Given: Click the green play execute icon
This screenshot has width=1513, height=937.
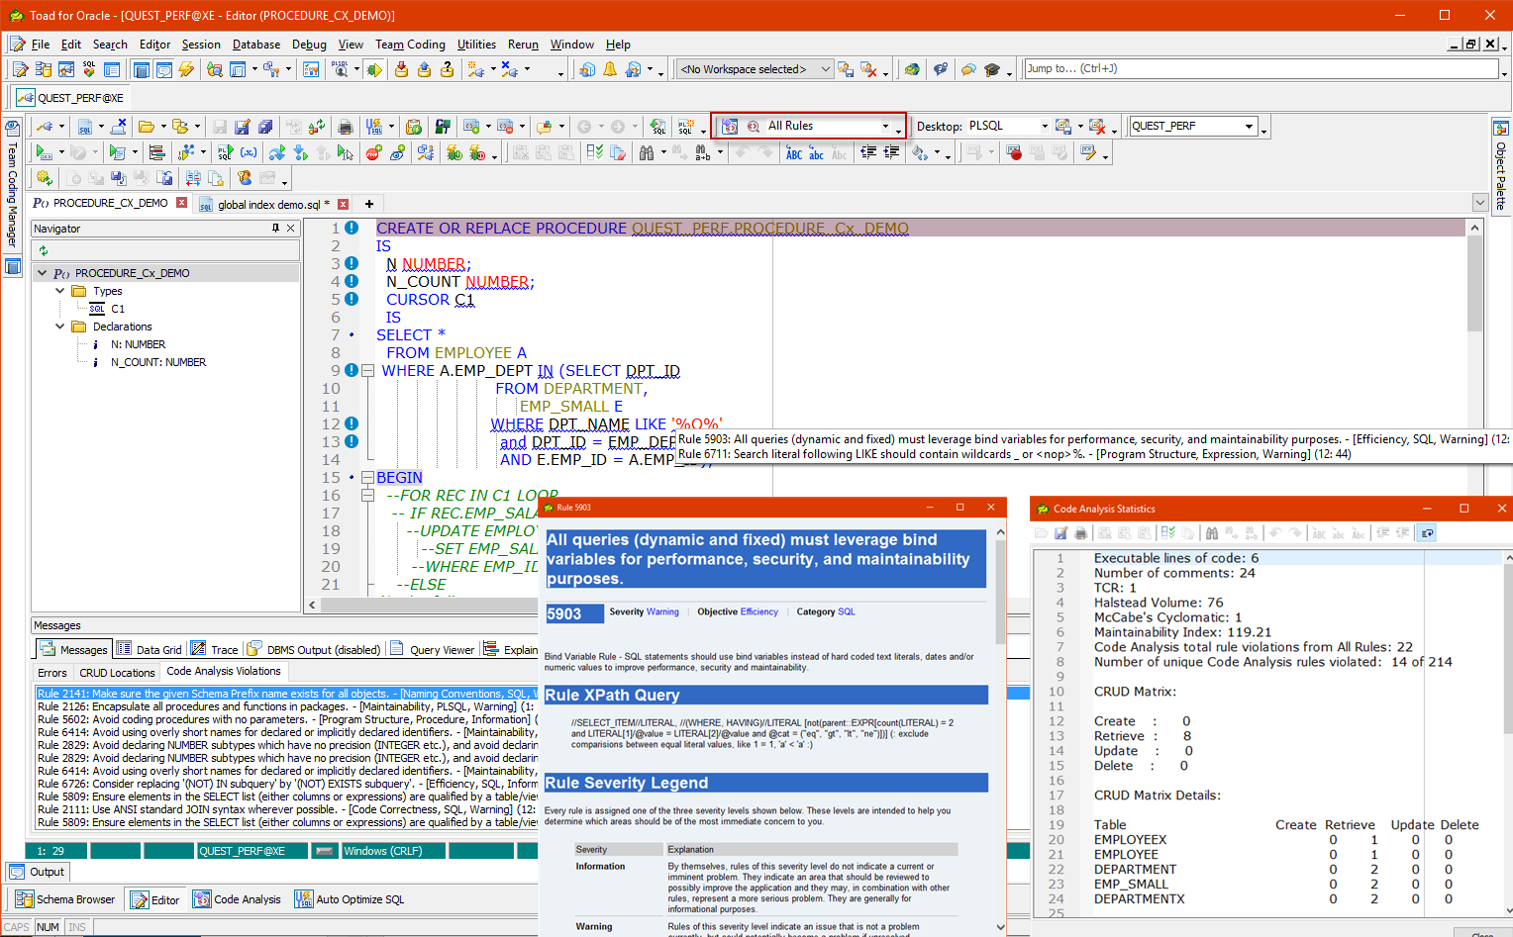Looking at the screenshot, I should click(43, 152).
